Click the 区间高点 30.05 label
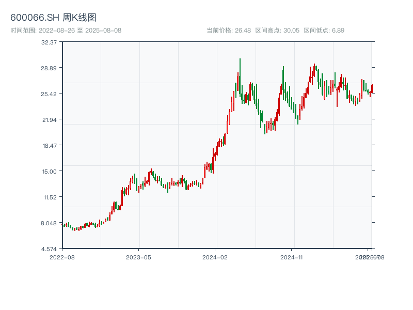This screenshot has width=413, height=310. [x=277, y=30]
